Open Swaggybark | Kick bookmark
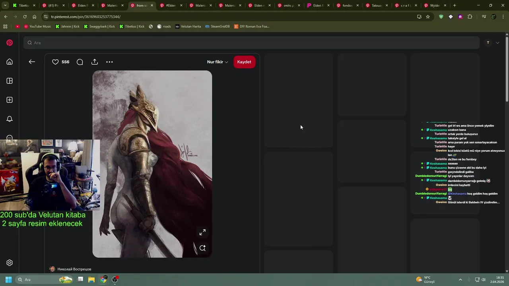509x286 pixels. 99,26
